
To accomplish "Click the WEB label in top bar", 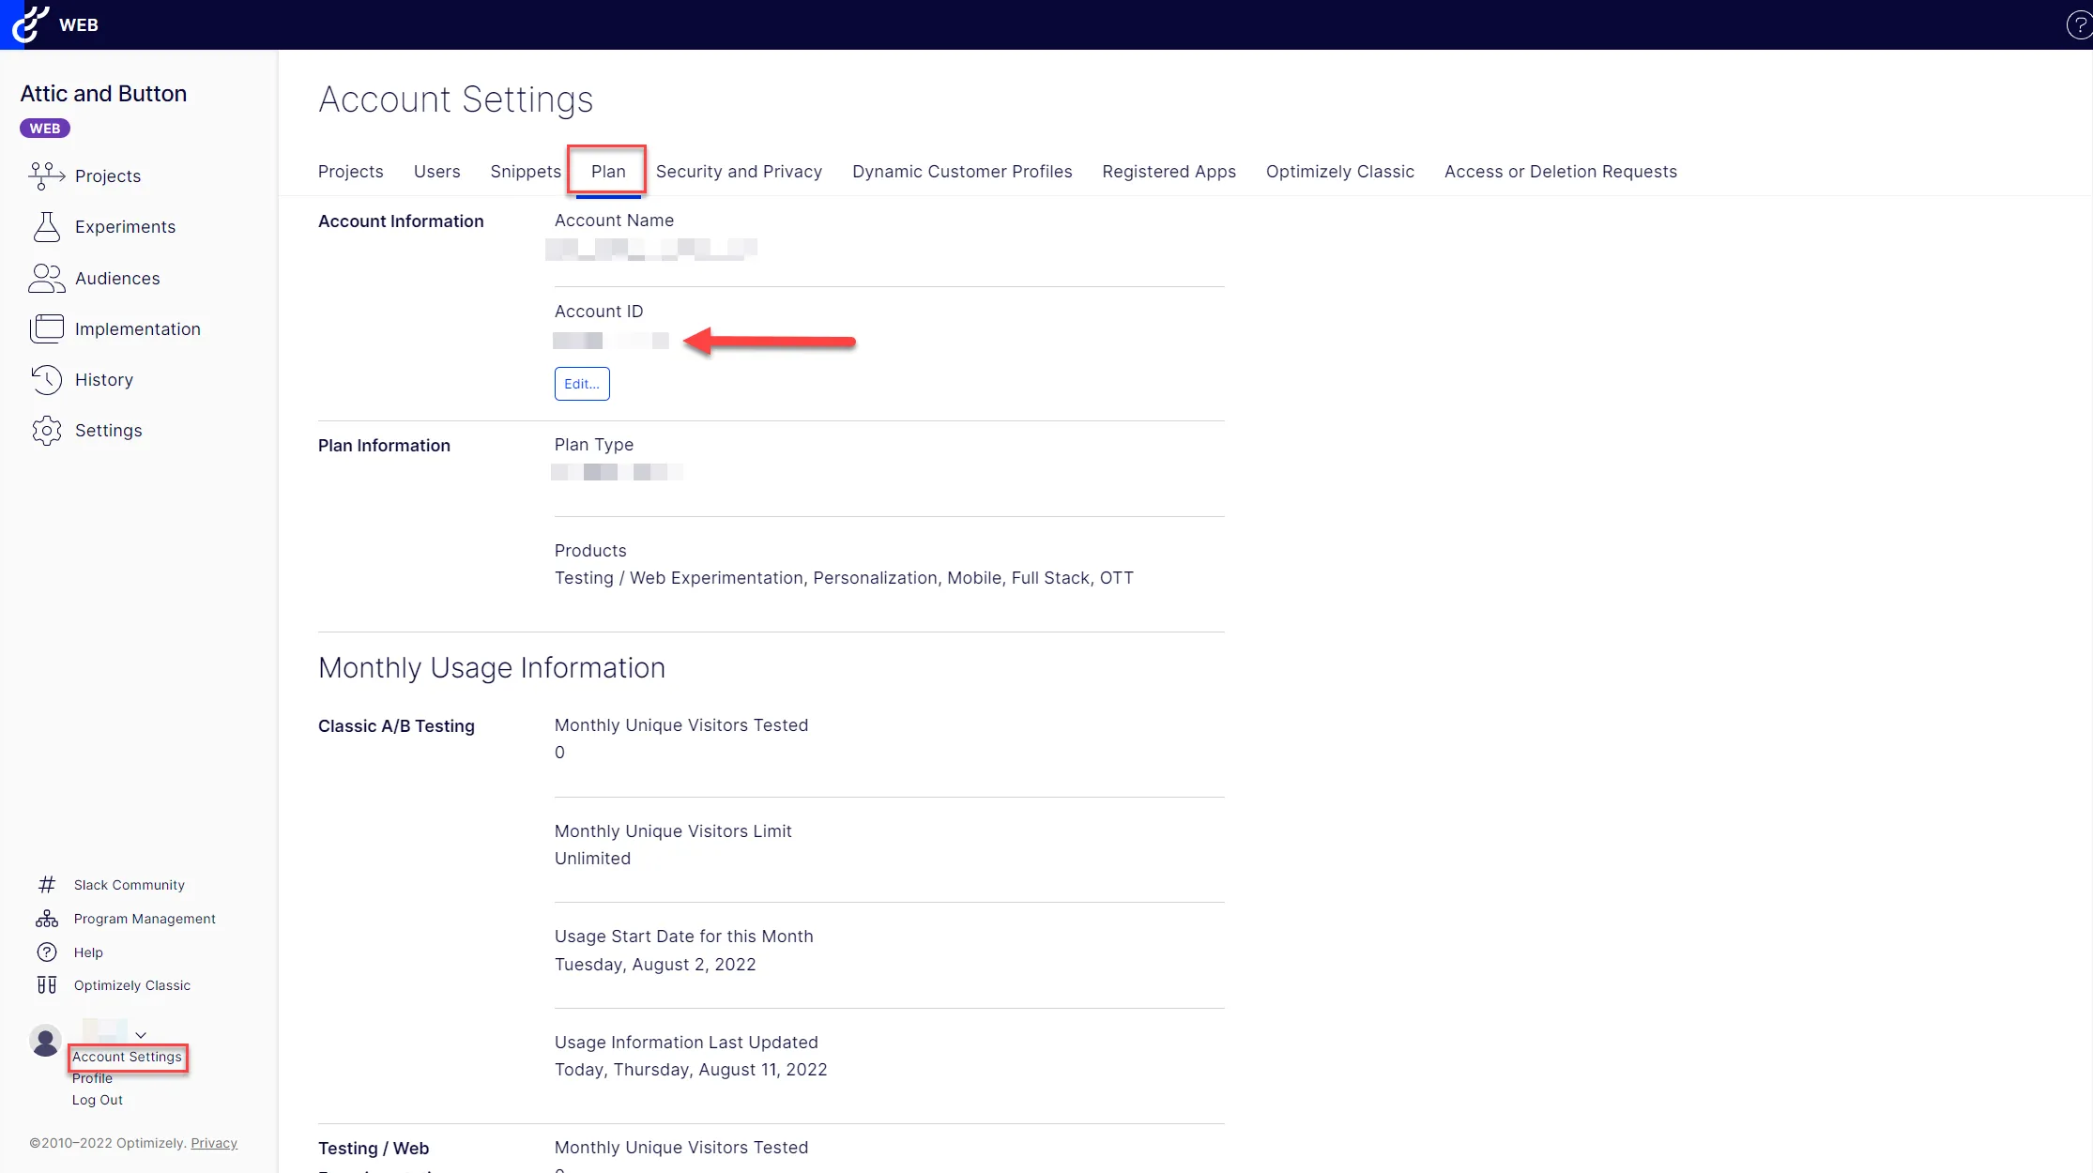I will (79, 25).
